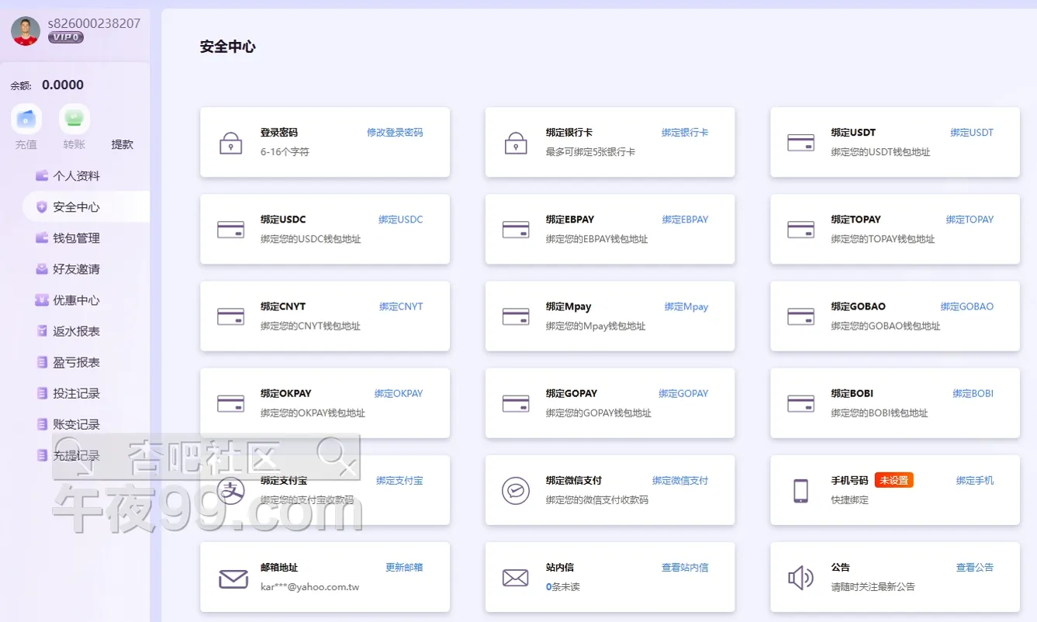The height and width of the screenshot is (622, 1037).
Task: Click the 绑定GOBAO link
Action: click(x=966, y=306)
